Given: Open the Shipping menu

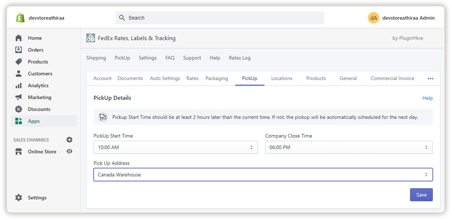Looking at the screenshot, I should coord(96,57).
